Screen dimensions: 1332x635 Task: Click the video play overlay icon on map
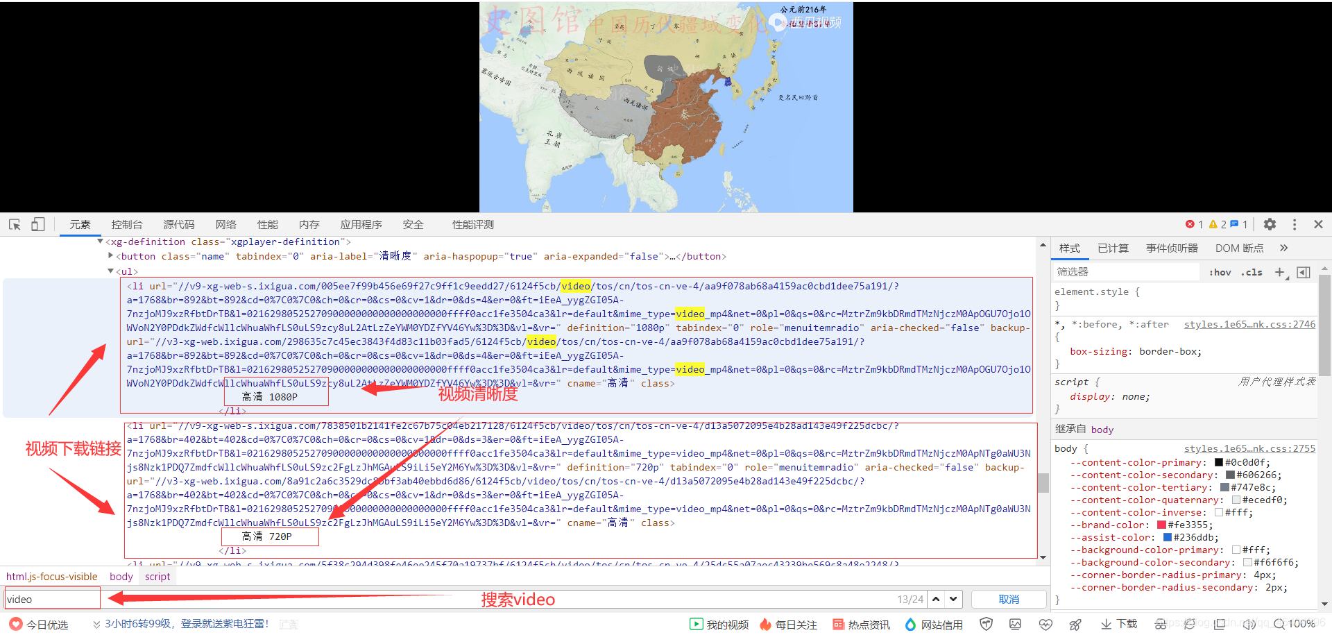tap(779, 23)
